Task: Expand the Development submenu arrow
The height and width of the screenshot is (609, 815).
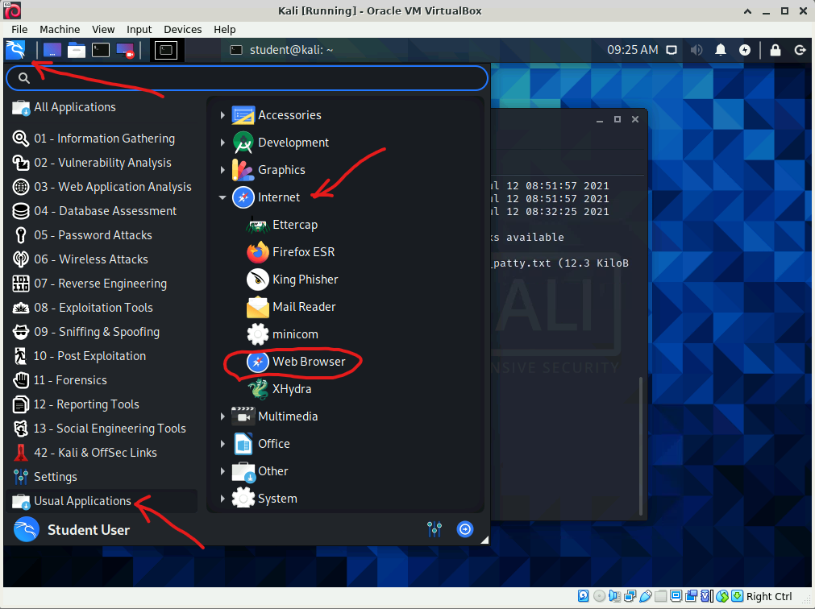Action: click(222, 143)
